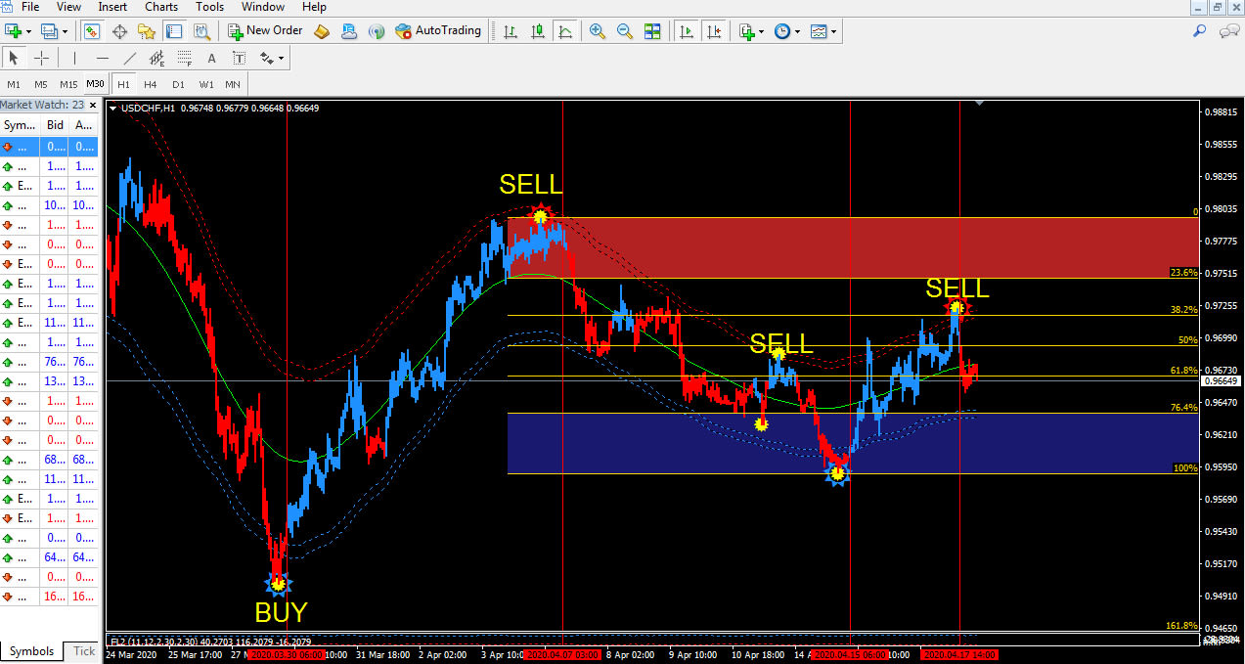Switch to Tick tab in Market Watch
The width and height of the screenshot is (1245, 664).
click(x=84, y=651)
